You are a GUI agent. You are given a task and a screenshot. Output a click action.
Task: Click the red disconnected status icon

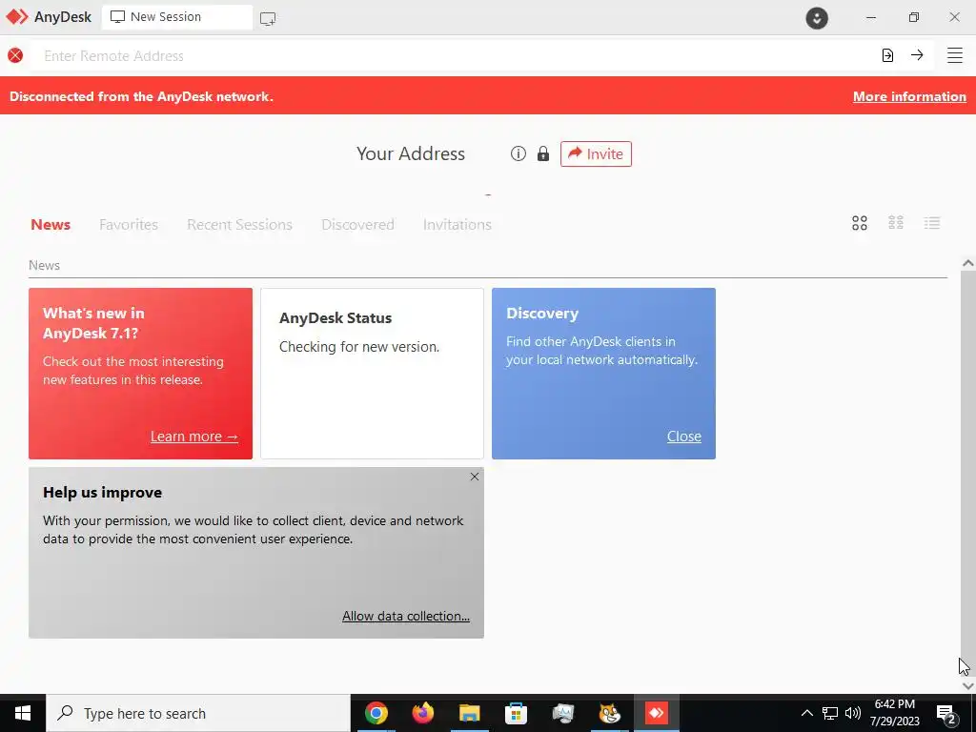coord(15,55)
